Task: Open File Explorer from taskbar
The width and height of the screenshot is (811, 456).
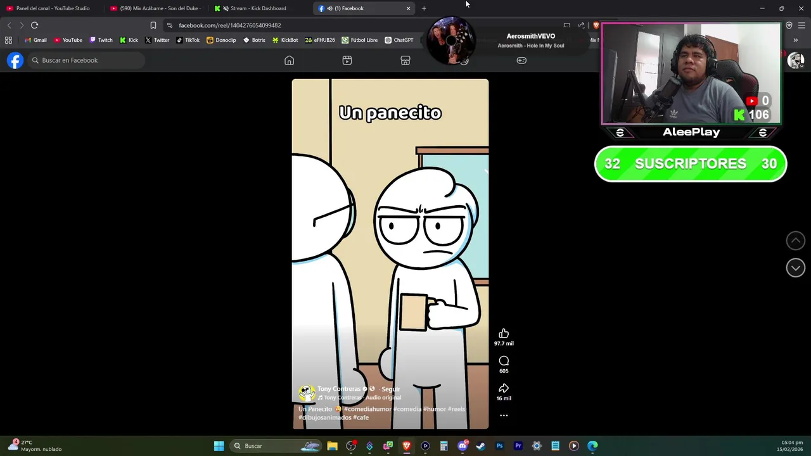Action: (x=332, y=446)
